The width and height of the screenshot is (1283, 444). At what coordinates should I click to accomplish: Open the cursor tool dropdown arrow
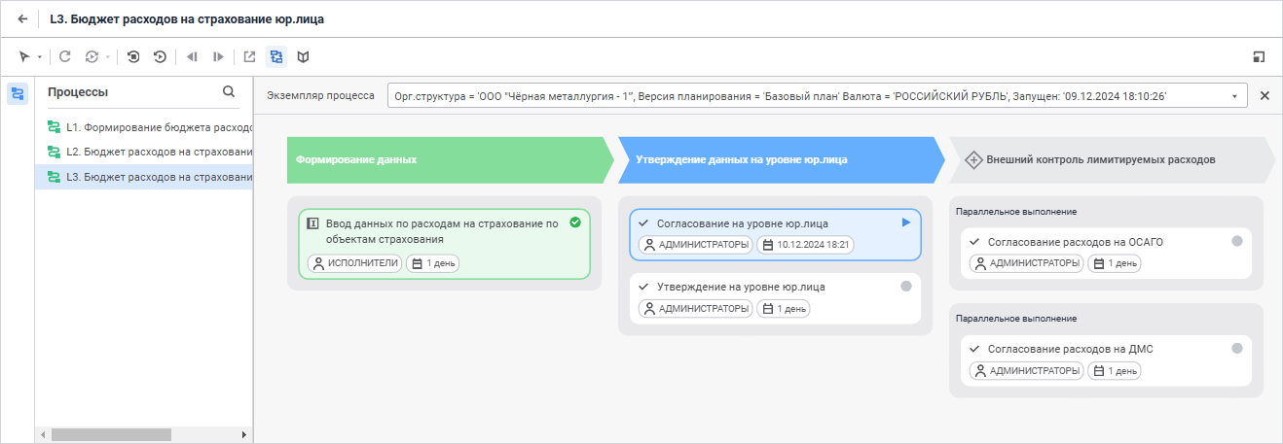[40, 57]
